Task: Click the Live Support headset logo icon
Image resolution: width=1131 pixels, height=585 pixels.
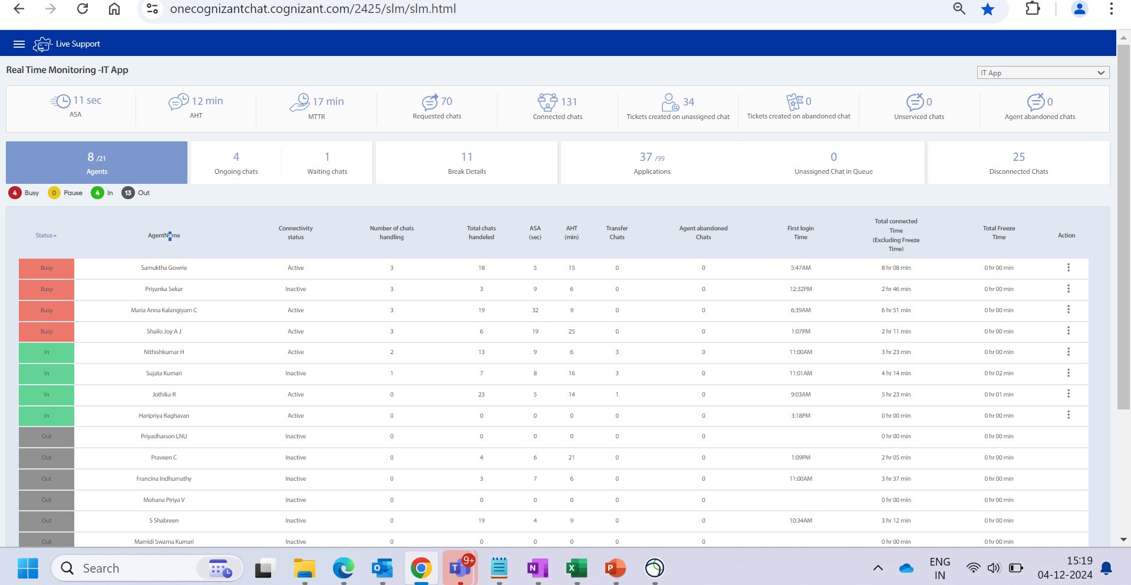Action: [x=42, y=44]
